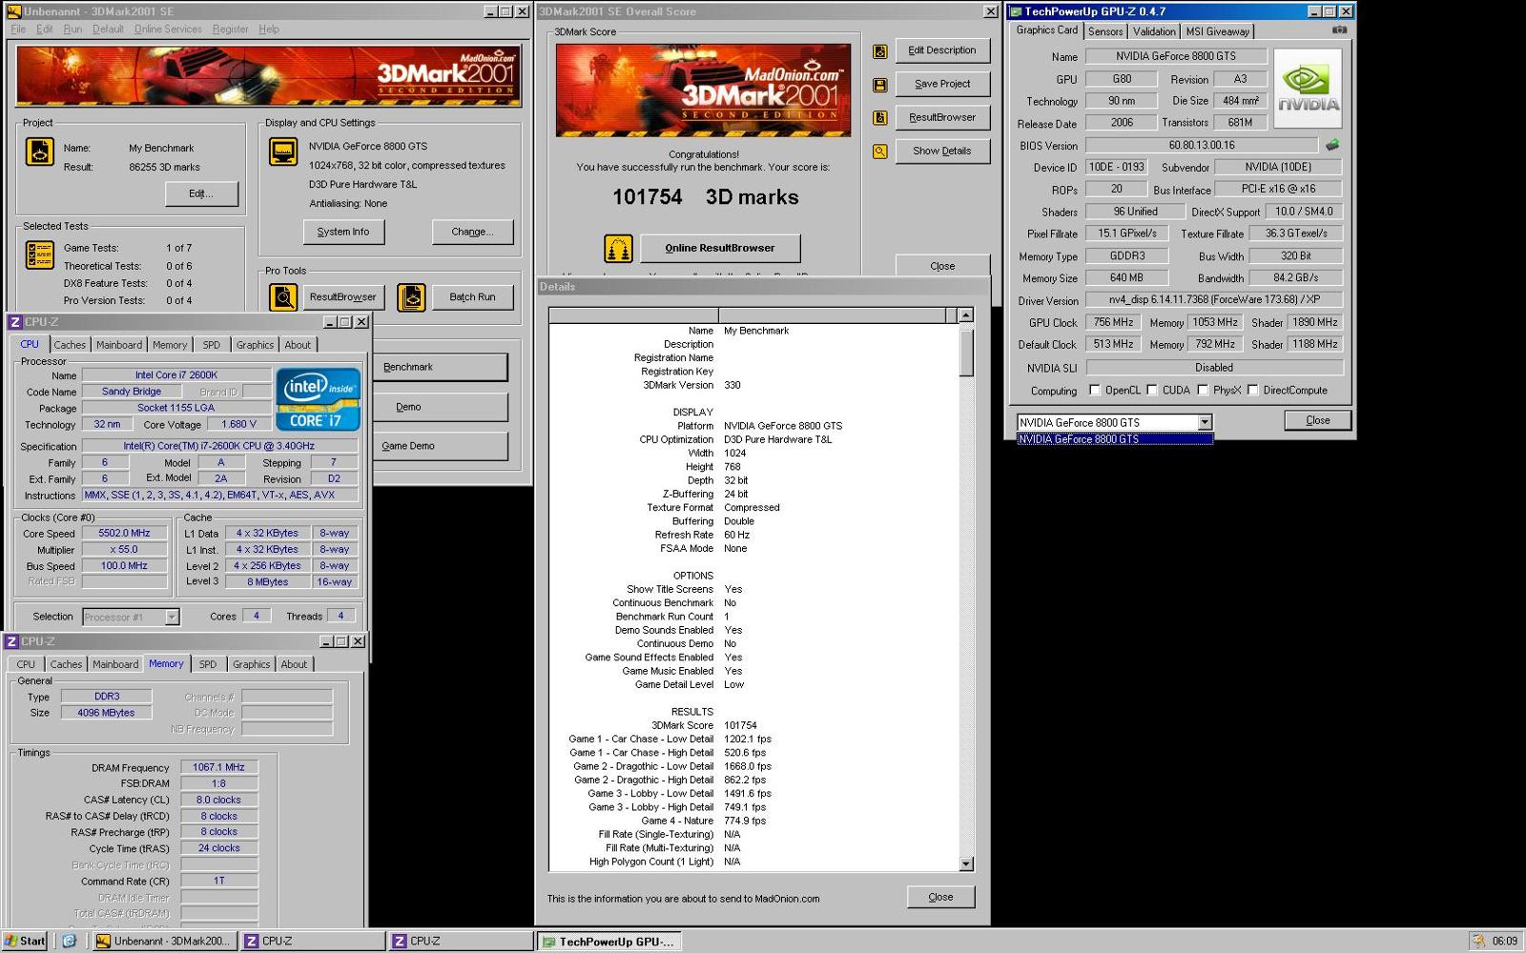Enable the CUDA checkbox
This screenshot has height=953, width=1526.
tap(1152, 390)
